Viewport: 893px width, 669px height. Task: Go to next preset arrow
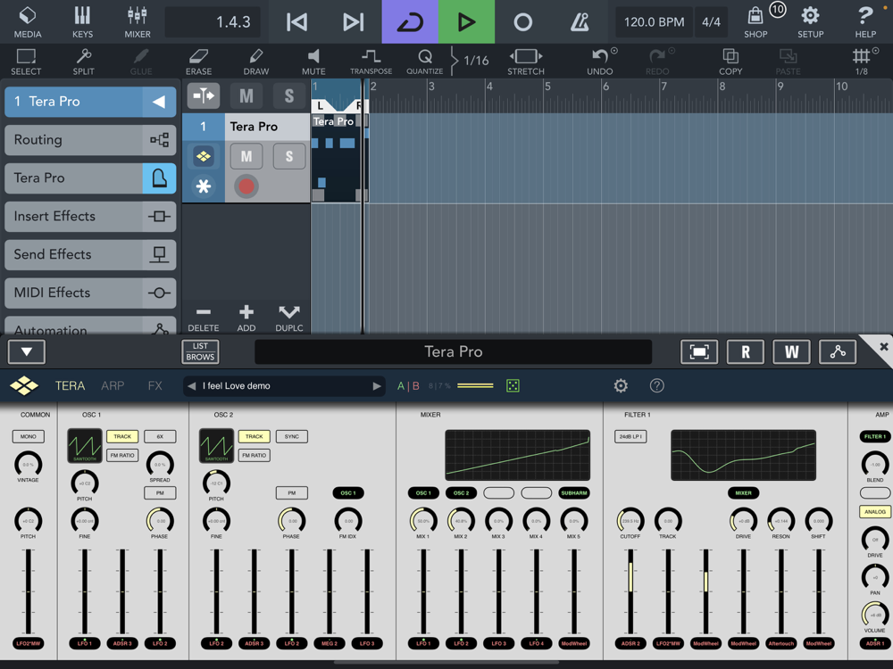click(376, 386)
